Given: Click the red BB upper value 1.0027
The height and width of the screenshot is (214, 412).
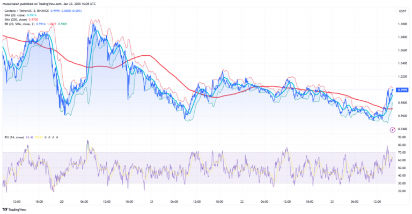Looking at the screenshot, I should (51, 24).
